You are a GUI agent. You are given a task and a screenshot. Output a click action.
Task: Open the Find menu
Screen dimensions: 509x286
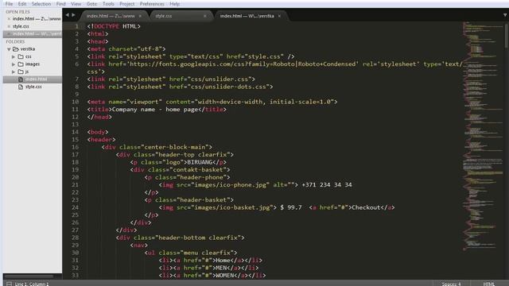60,4
